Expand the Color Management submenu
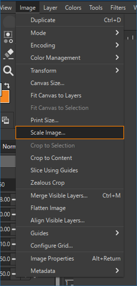This screenshot has width=137, height=286. 70,58
